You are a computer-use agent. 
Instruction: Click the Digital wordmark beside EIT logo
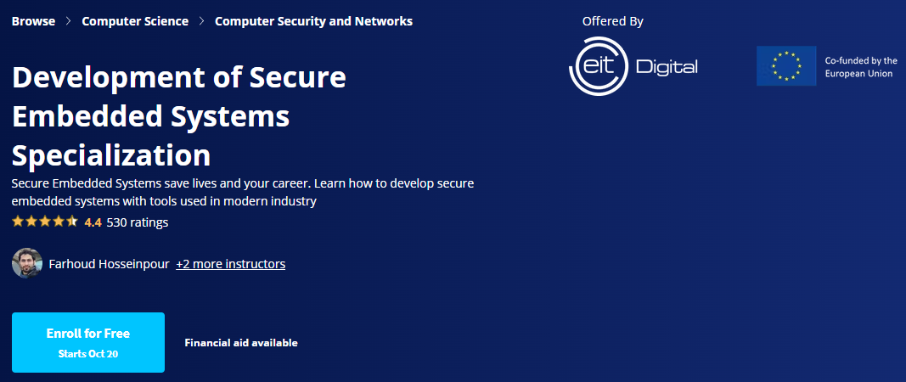click(x=666, y=67)
